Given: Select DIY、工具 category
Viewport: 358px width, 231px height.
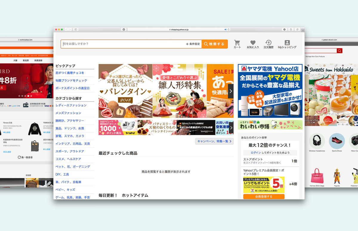Looking at the screenshot, I should click(x=62, y=174).
